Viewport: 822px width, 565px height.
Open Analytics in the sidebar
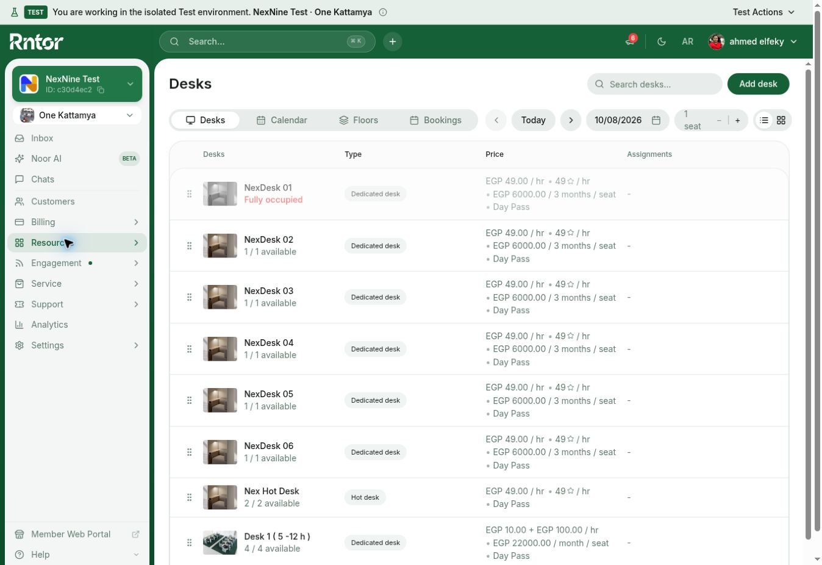(x=77, y=325)
